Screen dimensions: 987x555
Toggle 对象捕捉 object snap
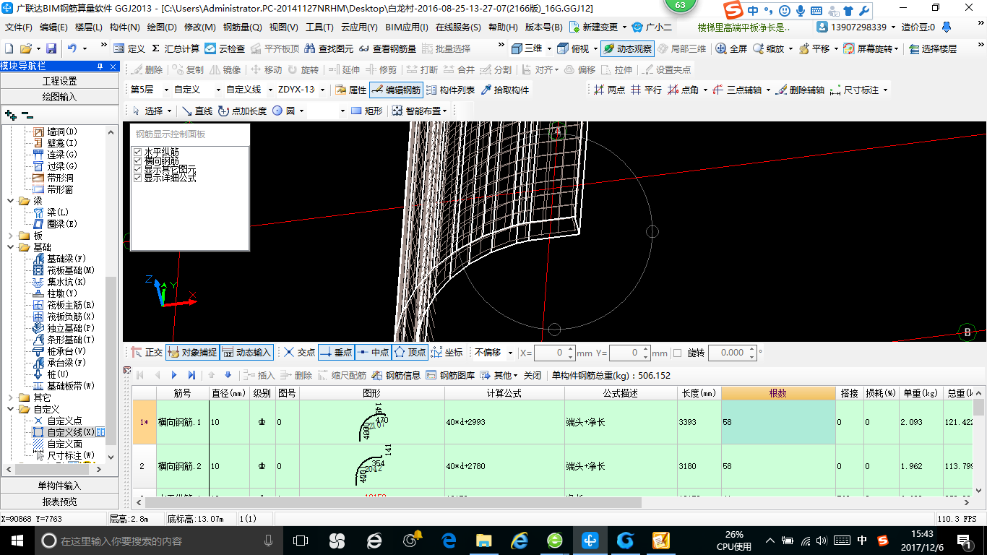[x=192, y=353]
